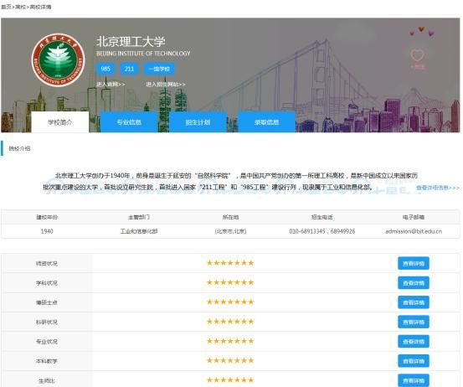463x387 pixels.
Task: Click the 211 tag badge
Action: [129, 69]
